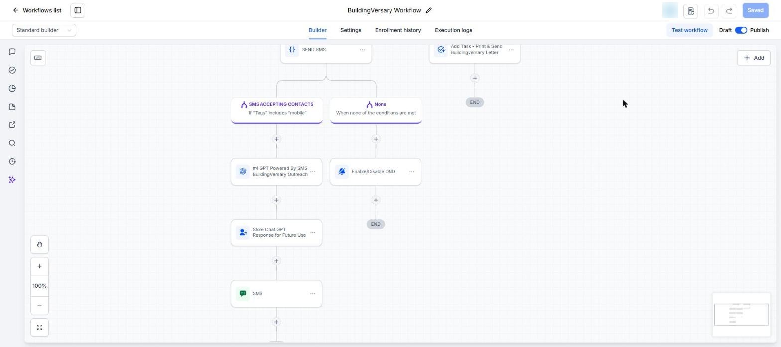The height and width of the screenshot is (347, 781).
Task: Open the pie chart icon in left sidebar
Action: pos(12,89)
